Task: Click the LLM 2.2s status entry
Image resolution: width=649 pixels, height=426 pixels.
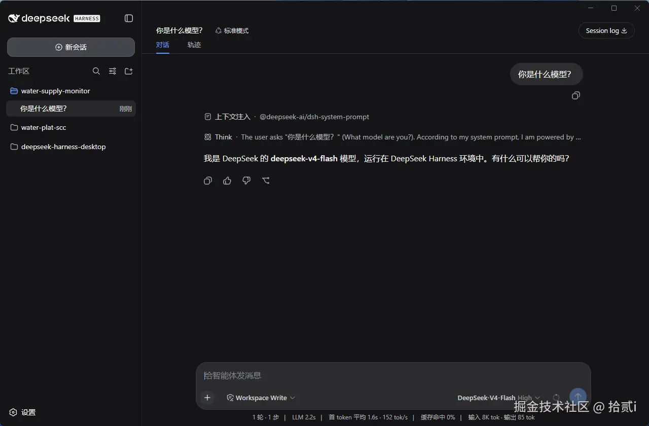Action: (304, 417)
